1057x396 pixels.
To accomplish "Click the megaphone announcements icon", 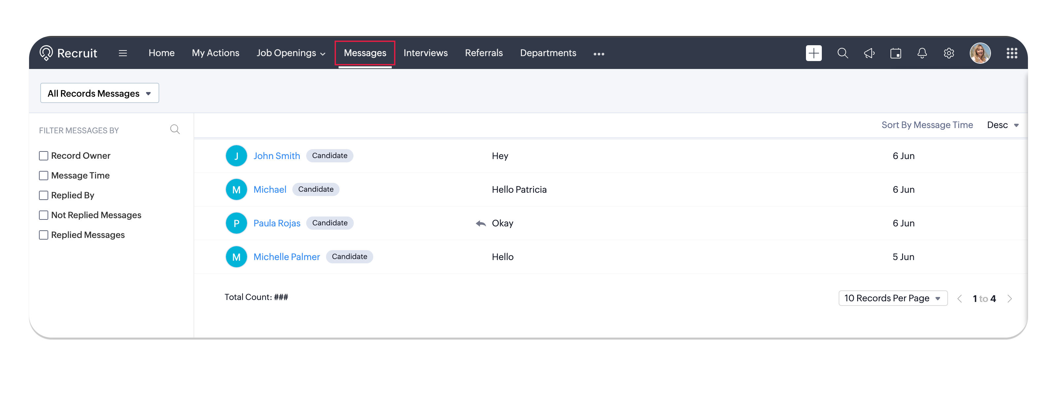I will coord(869,53).
